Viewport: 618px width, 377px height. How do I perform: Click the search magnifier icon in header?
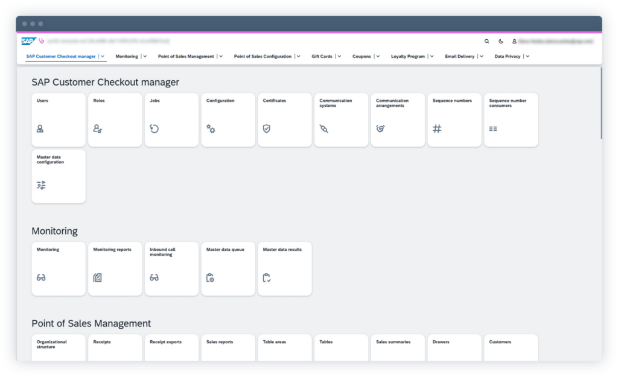coord(487,42)
